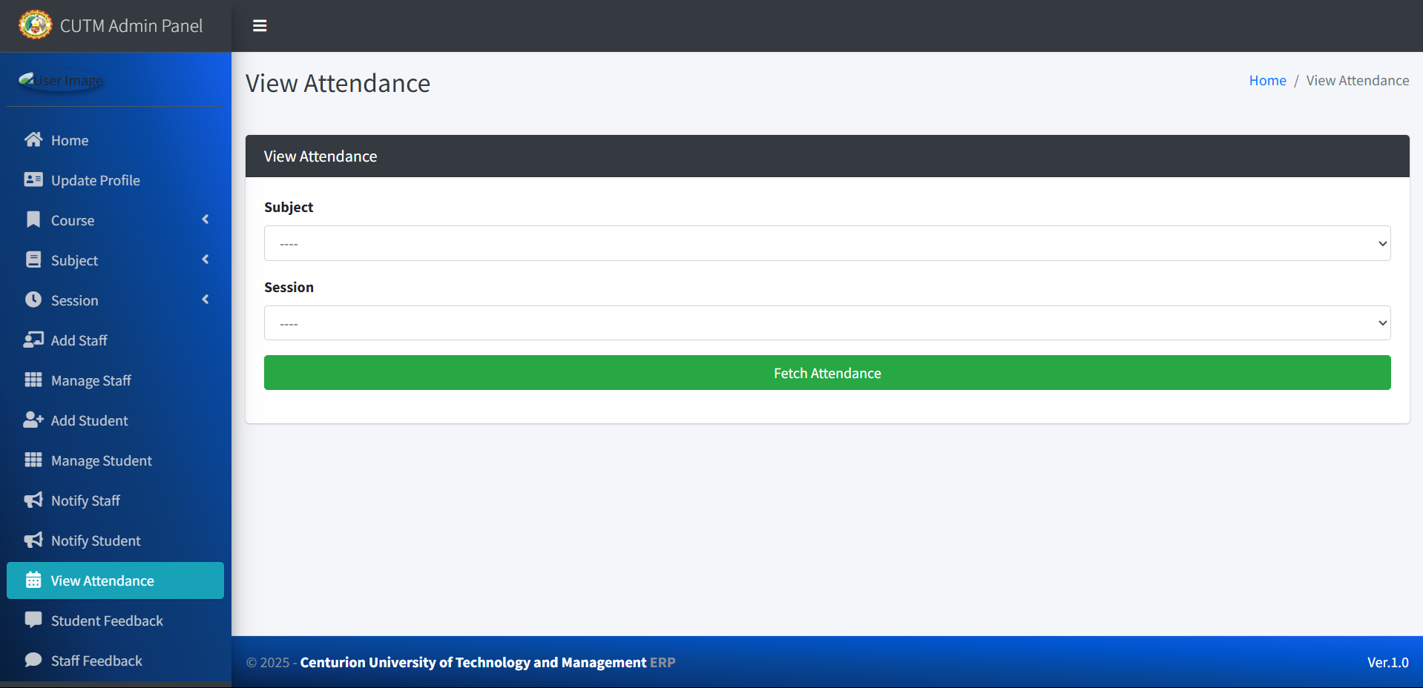This screenshot has width=1423, height=688.
Task: Click the Notify Student megaphone icon
Action: point(33,540)
